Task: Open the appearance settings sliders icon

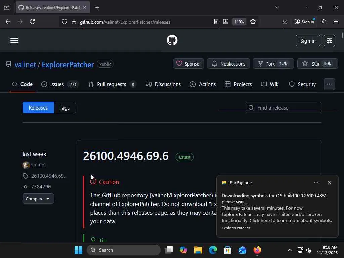Action: click(x=329, y=41)
